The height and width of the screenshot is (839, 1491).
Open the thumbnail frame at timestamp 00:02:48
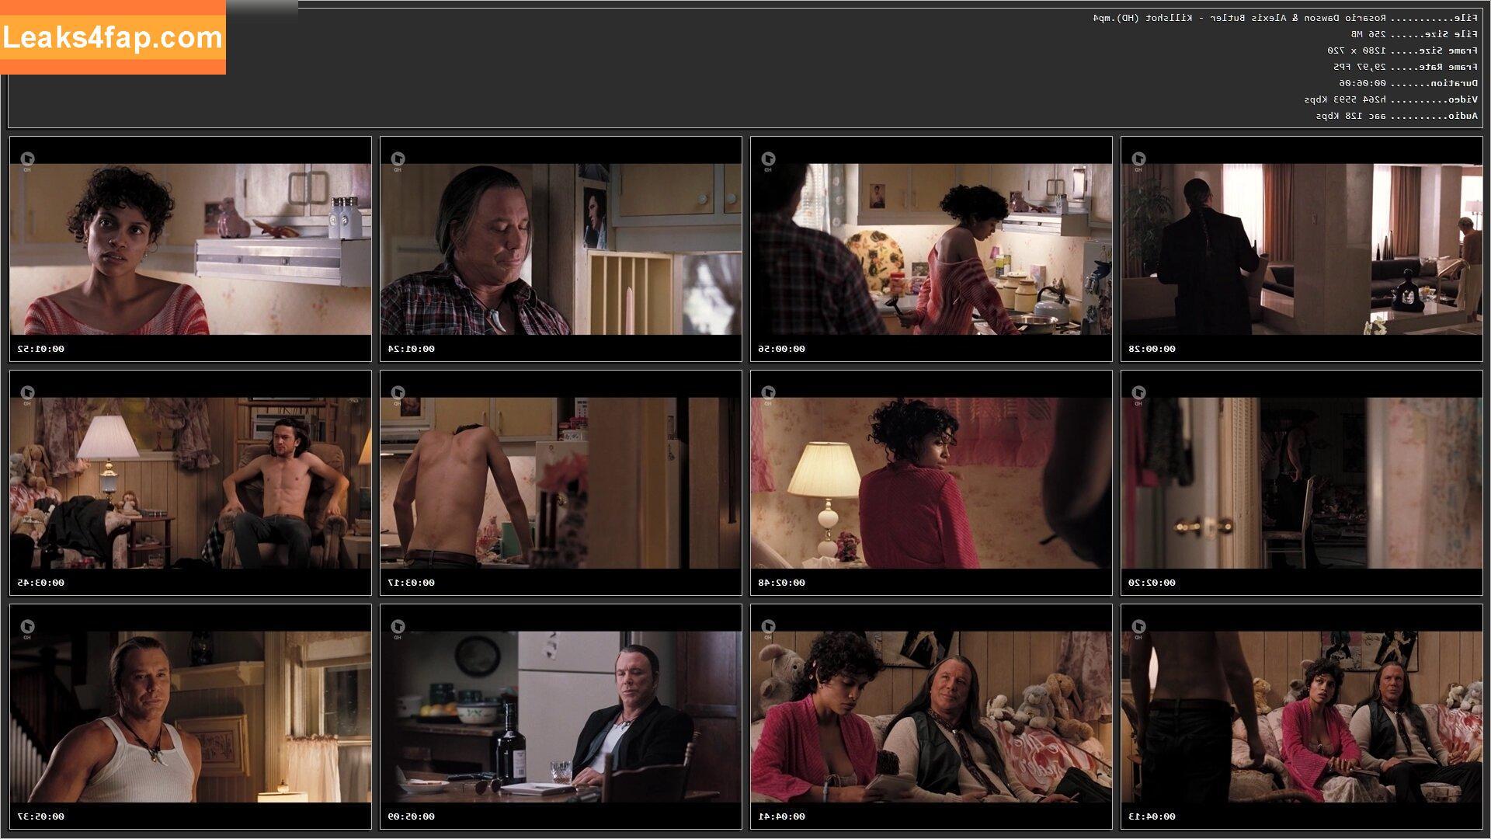pos(931,482)
